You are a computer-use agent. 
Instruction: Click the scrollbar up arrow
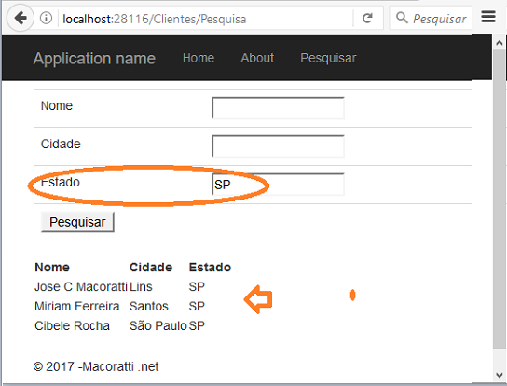point(500,43)
